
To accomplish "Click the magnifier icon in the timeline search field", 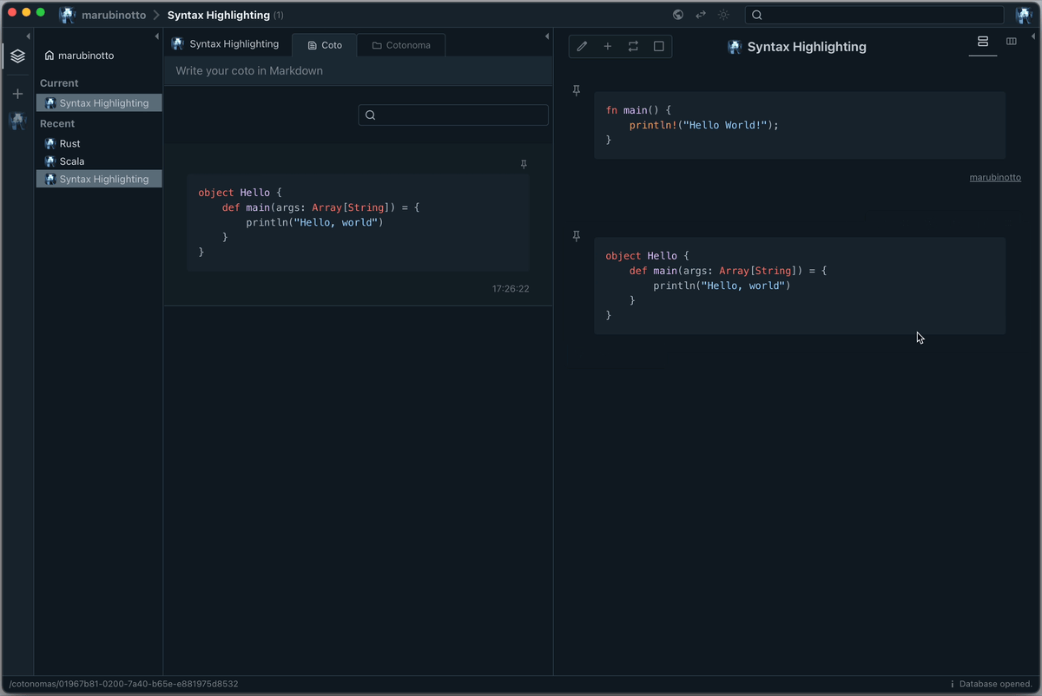I will (x=371, y=115).
